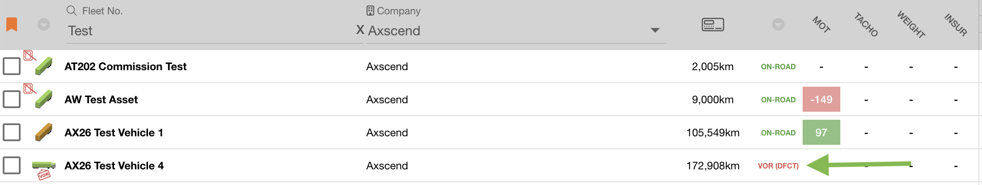Tick the checkbox for AT202 Commission Test
The width and height of the screenshot is (982, 185).
[x=12, y=66]
